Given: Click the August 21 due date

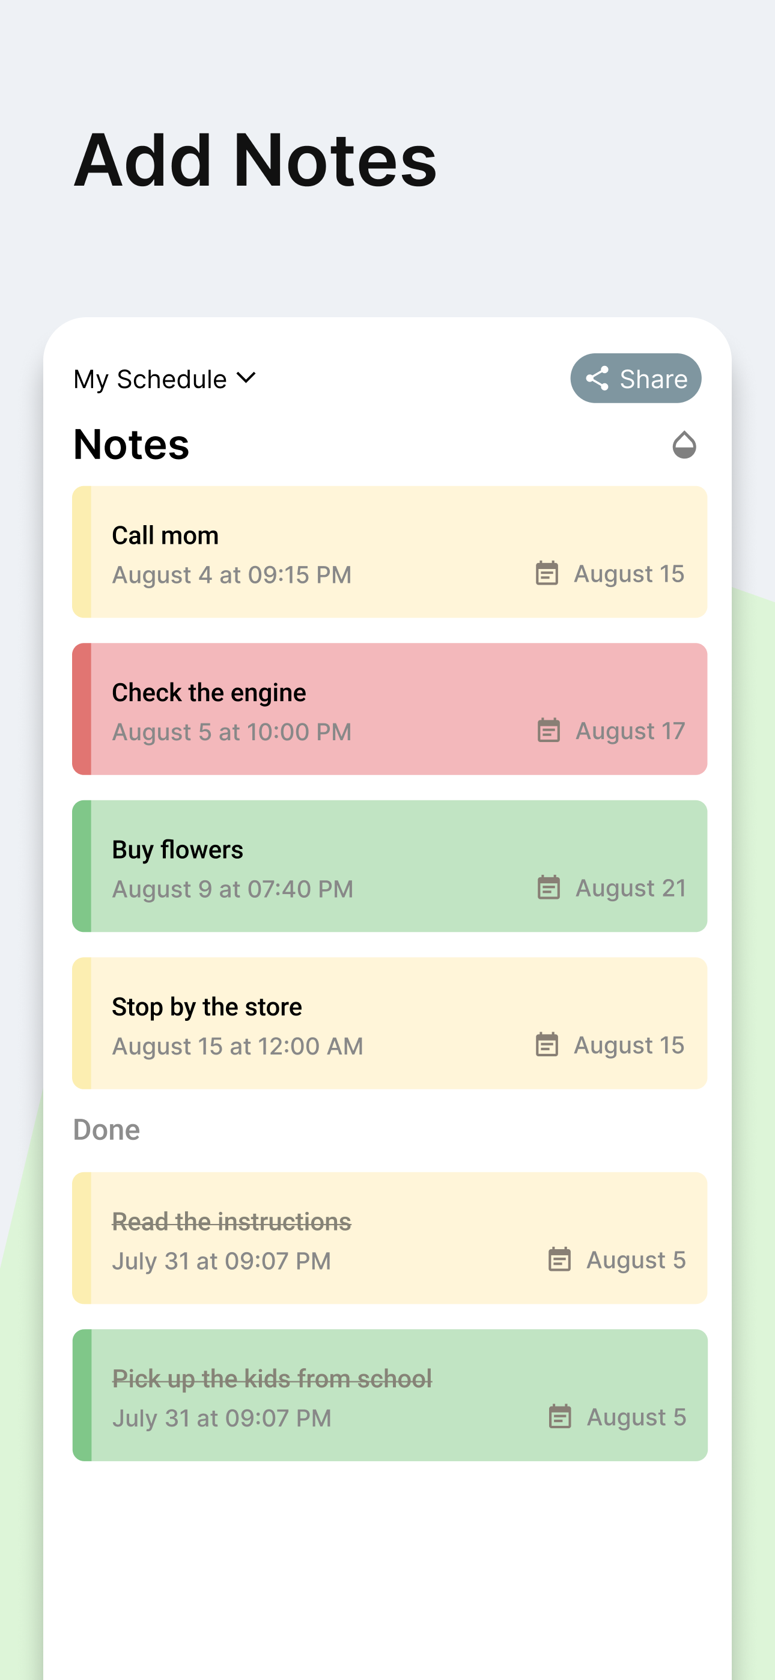Looking at the screenshot, I should (630, 887).
